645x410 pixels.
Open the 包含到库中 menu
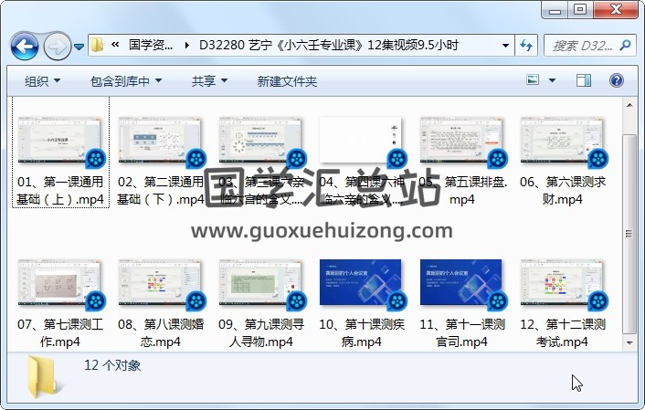click(126, 81)
